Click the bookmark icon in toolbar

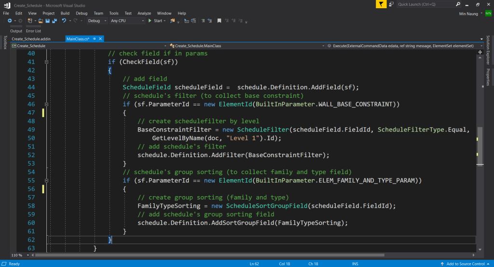click(x=219, y=21)
